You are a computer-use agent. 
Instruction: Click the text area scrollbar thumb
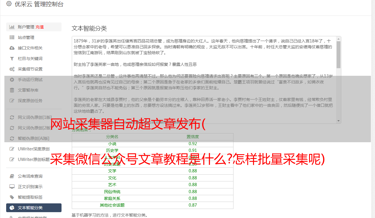(338, 54)
